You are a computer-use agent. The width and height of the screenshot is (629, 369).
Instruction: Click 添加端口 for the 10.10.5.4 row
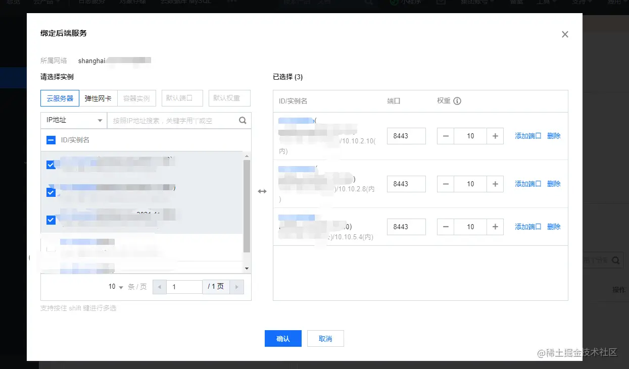coord(528,227)
